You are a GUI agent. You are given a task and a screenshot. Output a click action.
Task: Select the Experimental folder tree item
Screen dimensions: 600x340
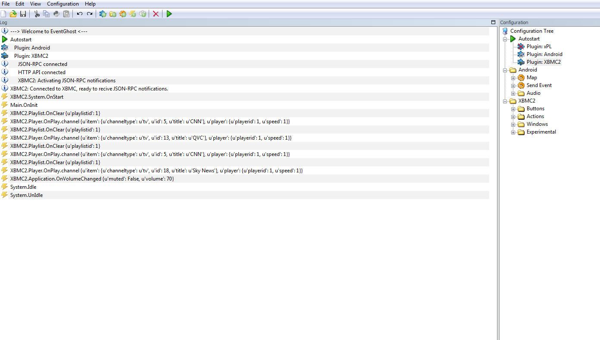tap(541, 132)
